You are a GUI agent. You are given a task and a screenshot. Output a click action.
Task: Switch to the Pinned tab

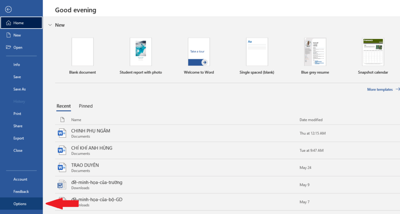[x=86, y=106]
